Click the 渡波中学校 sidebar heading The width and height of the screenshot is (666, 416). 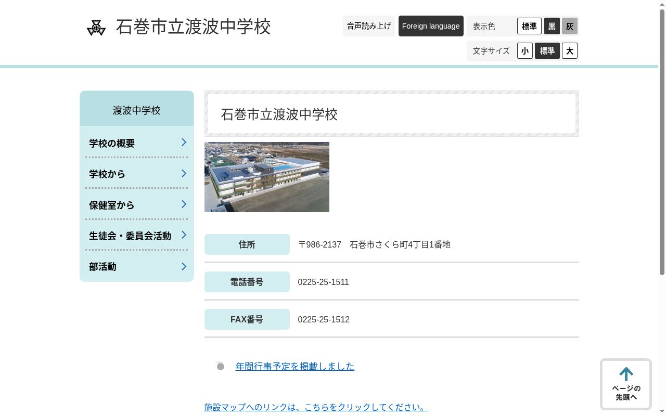(137, 110)
